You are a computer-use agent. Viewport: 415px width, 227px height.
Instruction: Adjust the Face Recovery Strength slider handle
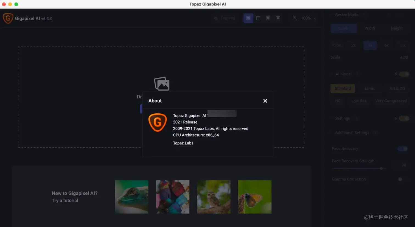pos(381,169)
